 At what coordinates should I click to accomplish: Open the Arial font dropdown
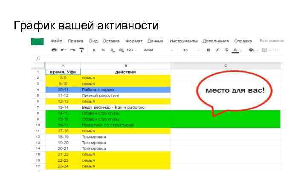click(158, 50)
